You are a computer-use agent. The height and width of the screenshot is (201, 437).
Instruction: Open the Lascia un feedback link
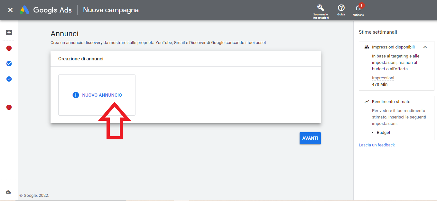pyautogui.click(x=377, y=145)
